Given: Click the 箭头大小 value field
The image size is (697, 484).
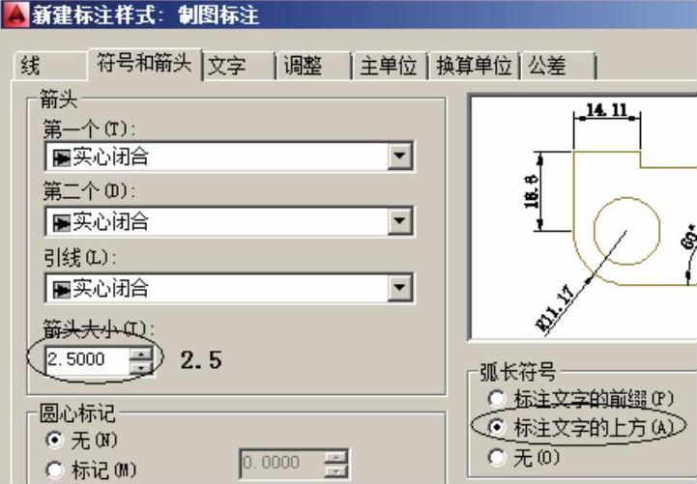Looking at the screenshot, I should pos(86,360).
